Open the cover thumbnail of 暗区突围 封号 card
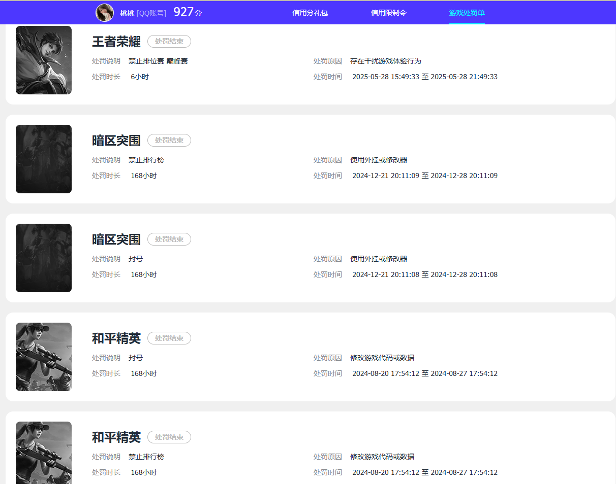The width and height of the screenshot is (616, 484). [x=44, y=258]
